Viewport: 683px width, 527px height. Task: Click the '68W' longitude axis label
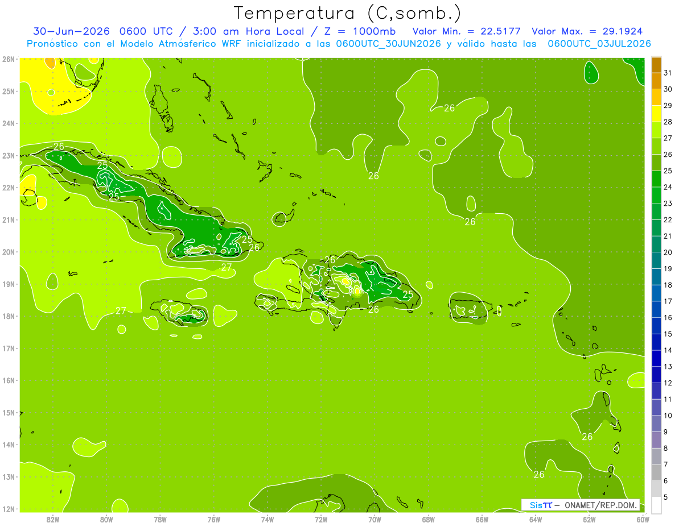coord(428,518)
